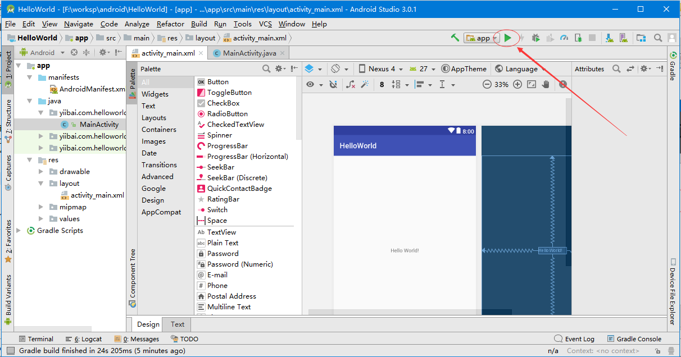Activate the pan hand tool
This screenshot has height=357, width=681.
click(545, 84)
